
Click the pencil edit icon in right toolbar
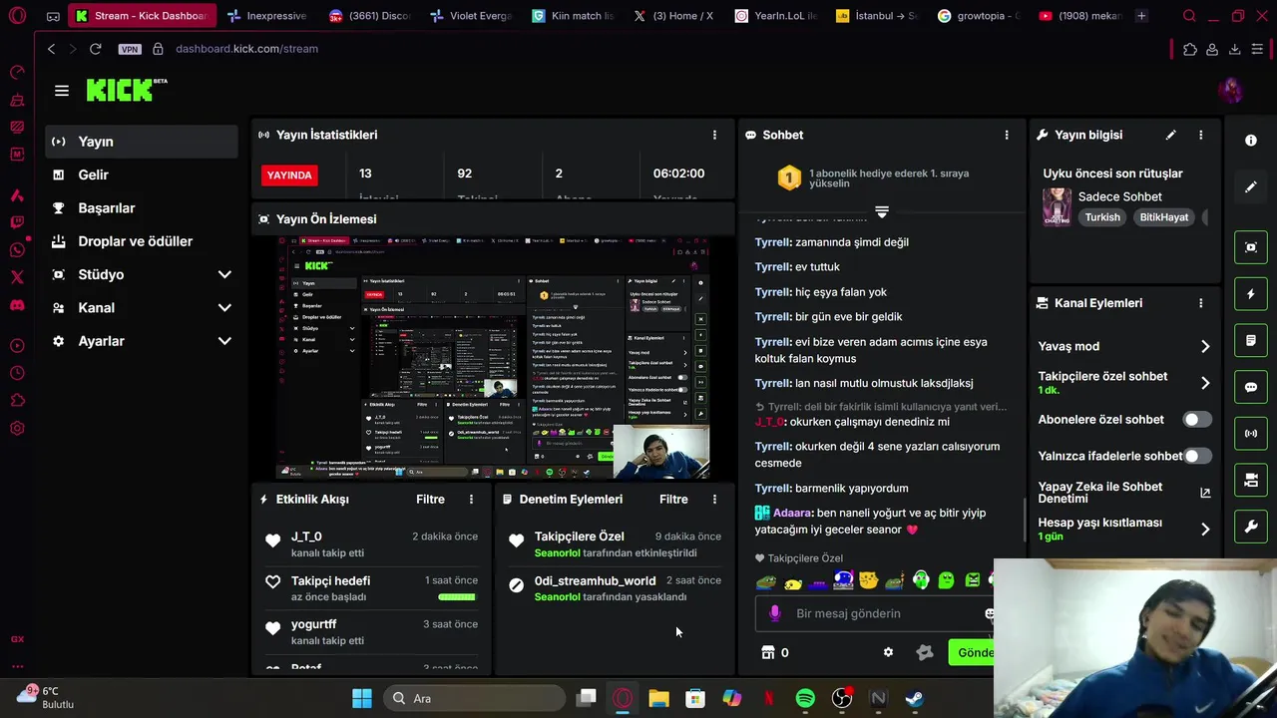click(1251, 186)
